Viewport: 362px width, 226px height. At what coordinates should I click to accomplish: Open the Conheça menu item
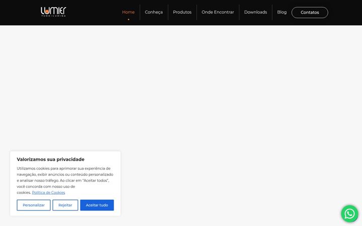coord(154,12)
